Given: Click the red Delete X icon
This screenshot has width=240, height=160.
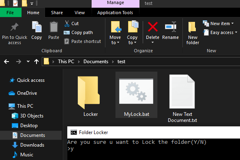Looking at the screenshot, I should [x=152, y=27].
